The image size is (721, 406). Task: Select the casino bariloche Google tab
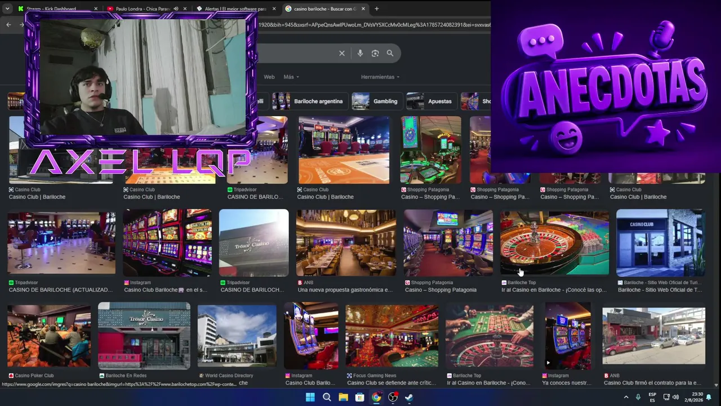[x=326, y=9]
